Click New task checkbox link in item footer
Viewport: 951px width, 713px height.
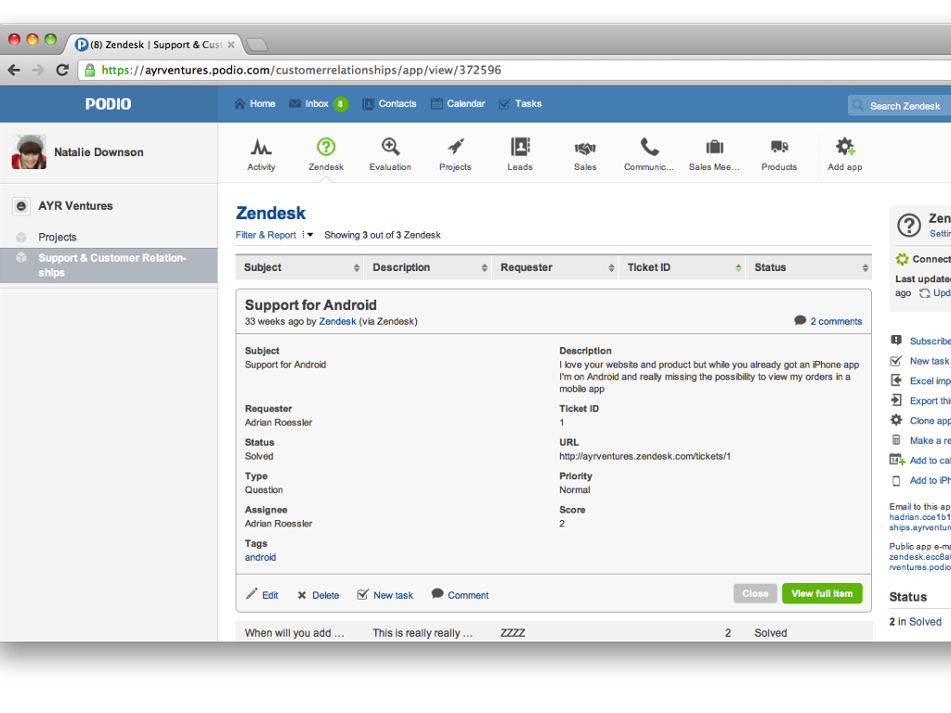coord(385,595)
